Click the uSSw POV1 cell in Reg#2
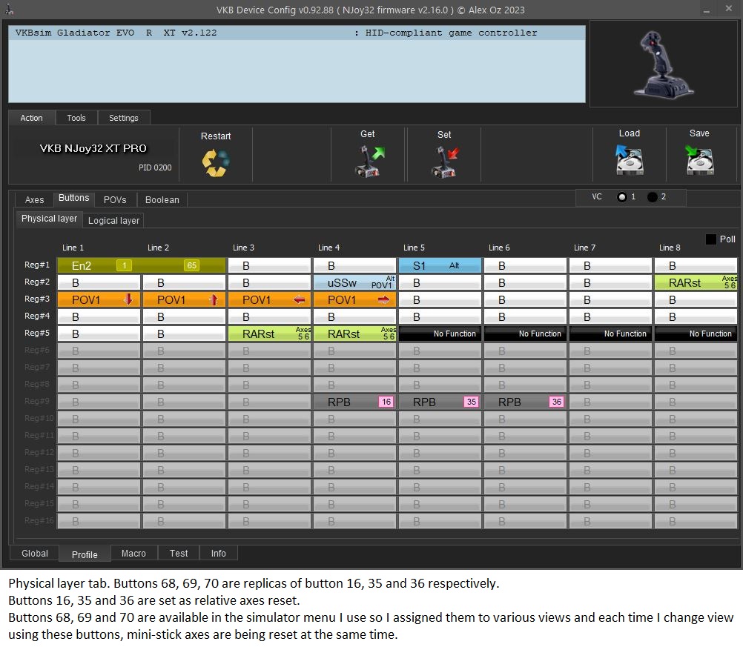 click(x=354, y=283)
